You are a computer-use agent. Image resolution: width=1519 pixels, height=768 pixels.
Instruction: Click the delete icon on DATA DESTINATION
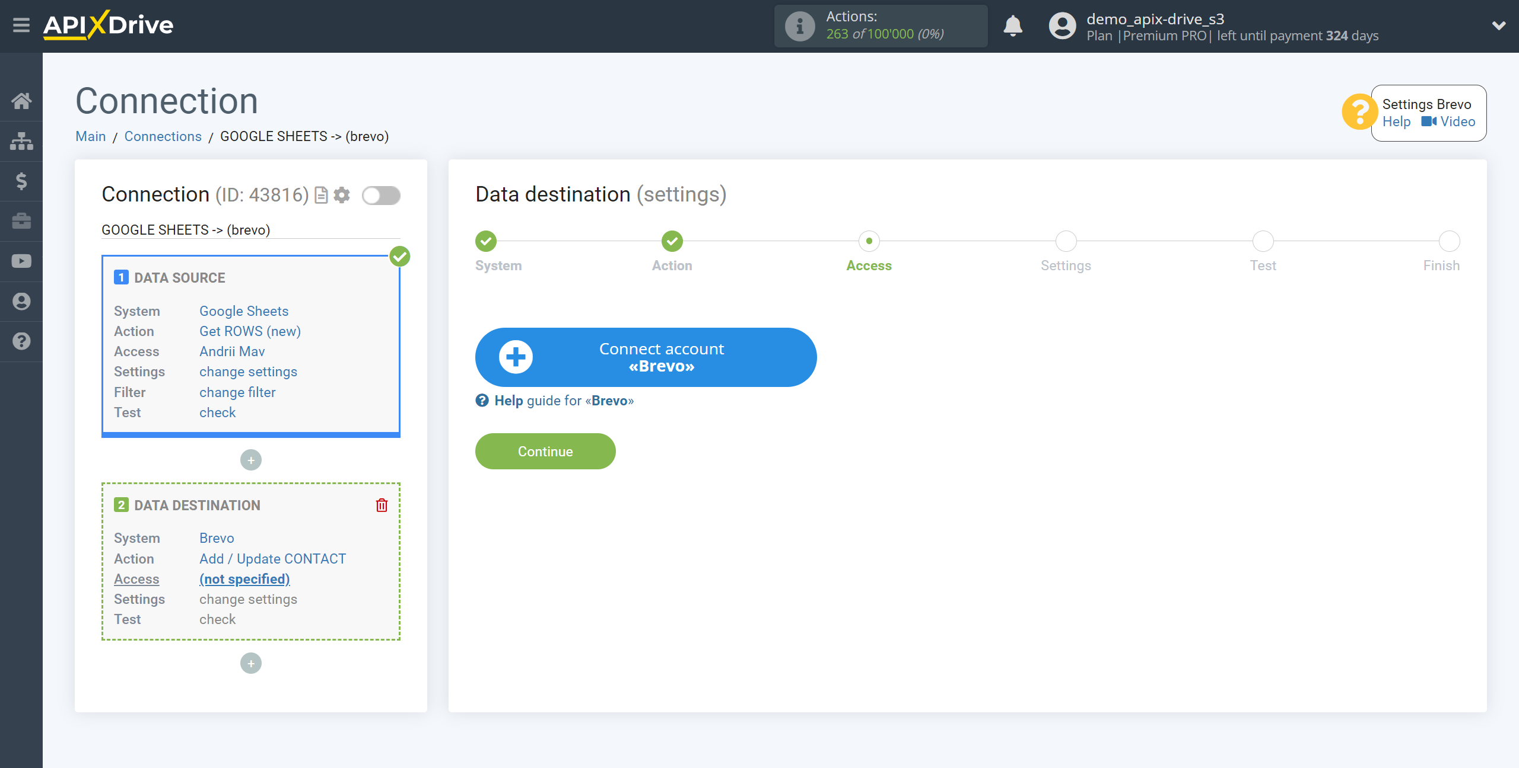click(382, 505)
